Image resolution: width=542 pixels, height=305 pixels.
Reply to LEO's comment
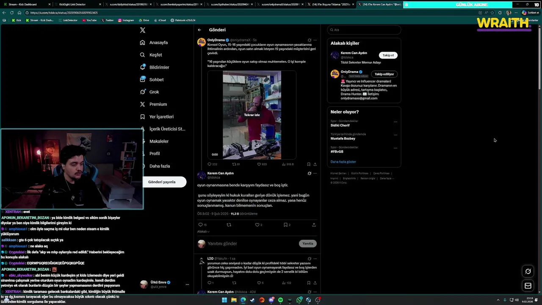coord(210,283)
